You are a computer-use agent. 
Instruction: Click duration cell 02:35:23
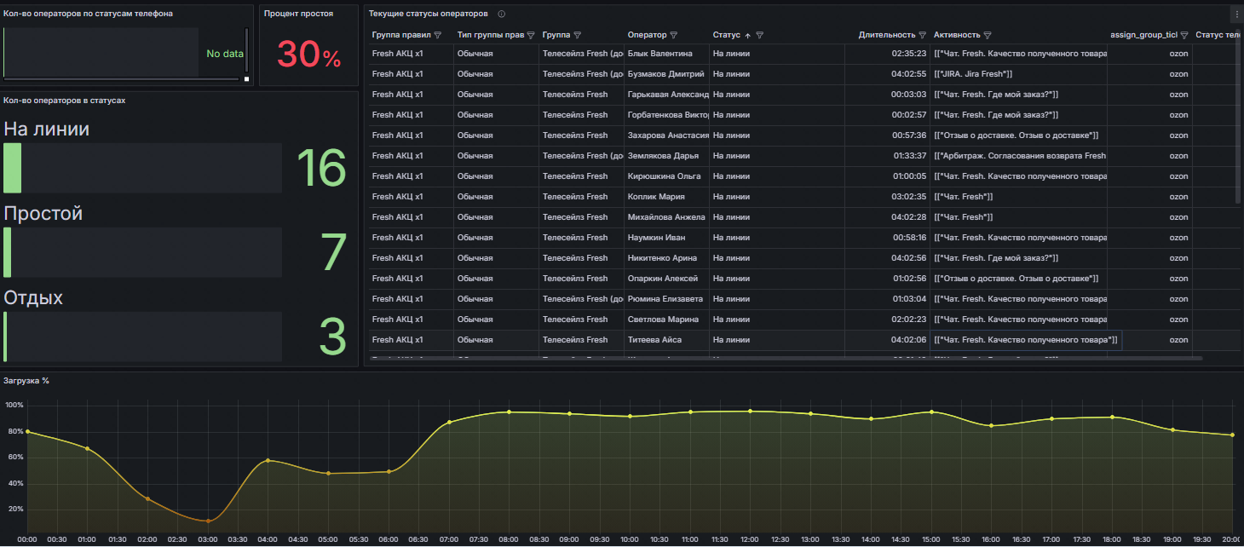pyautogui.click(x=888, y=54)
